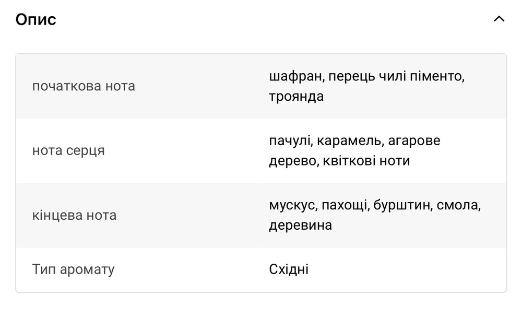Click the word 'карамель' in heart notes

click(350, 141)
